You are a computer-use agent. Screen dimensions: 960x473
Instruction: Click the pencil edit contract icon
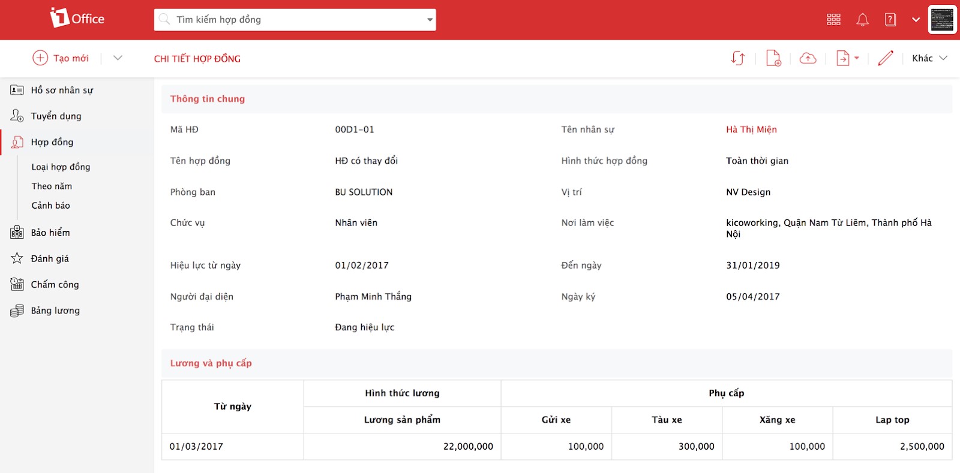(x=885, y=58)
